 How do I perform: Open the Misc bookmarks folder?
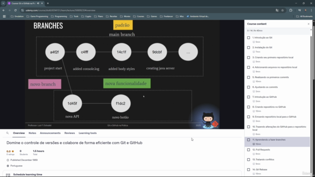180,16
